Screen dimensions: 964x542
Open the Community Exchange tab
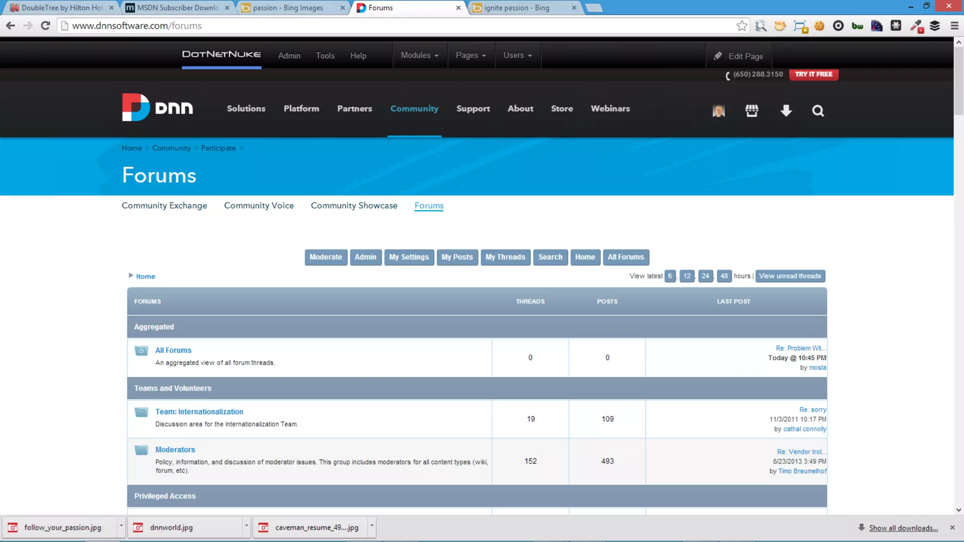tap(164, 206)
